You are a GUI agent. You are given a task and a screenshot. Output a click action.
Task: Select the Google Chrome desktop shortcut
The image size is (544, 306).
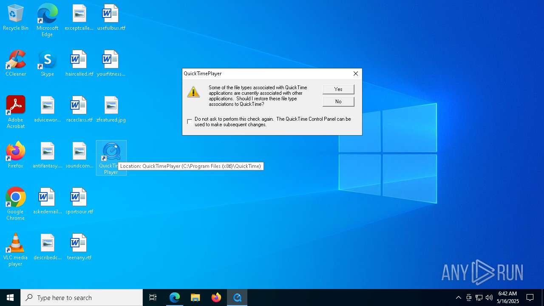pos(16,204)
